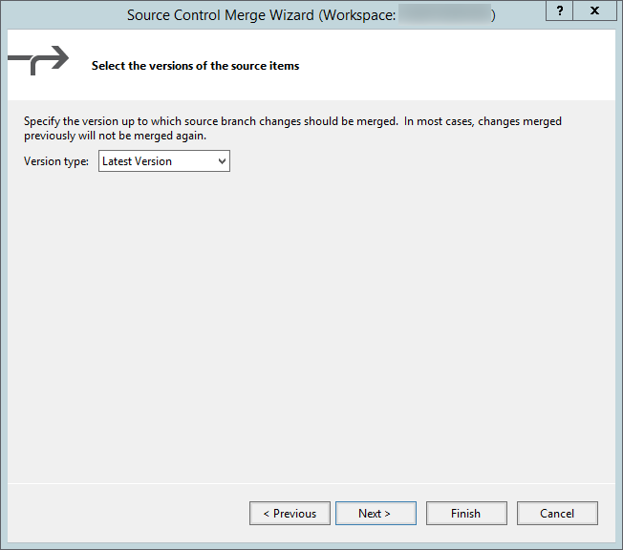623x550 pixels.
Task: Cancel the merge wizard
Action: click(x=557, y=514)
